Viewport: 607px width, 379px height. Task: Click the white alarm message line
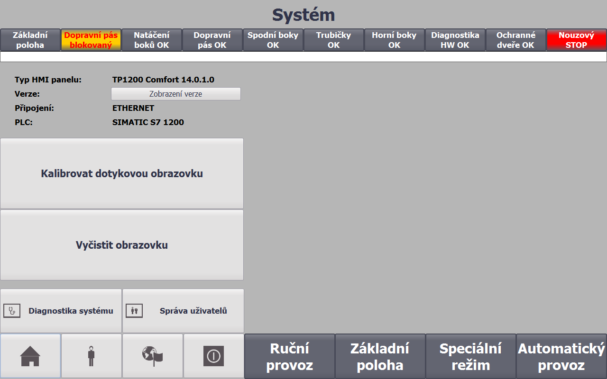(303, 57)
